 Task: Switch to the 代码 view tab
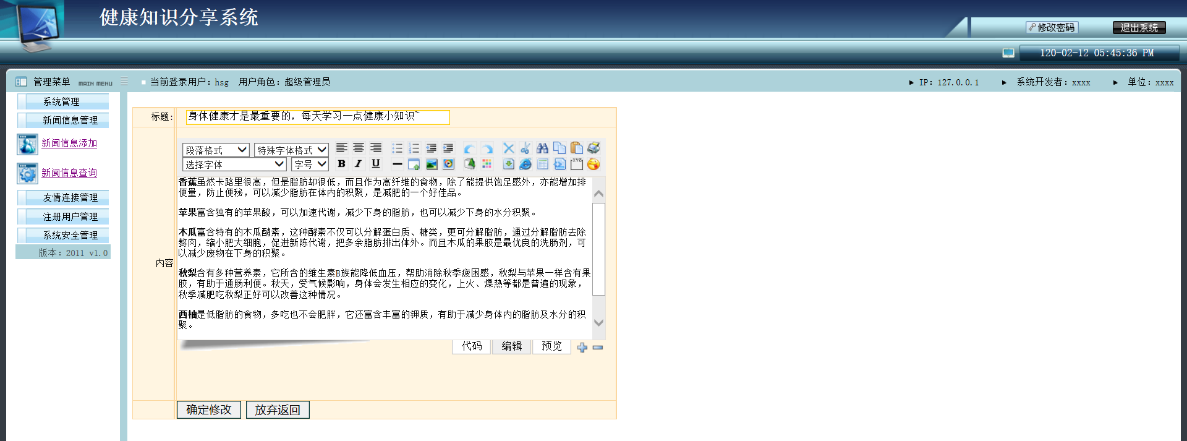pos(472,346)
